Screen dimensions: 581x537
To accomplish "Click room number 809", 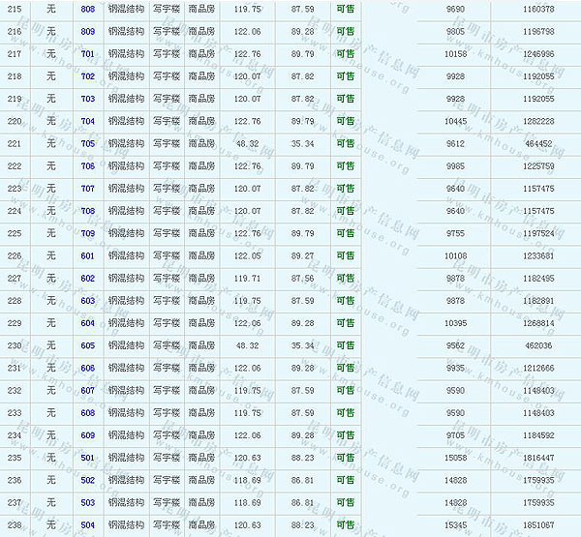I will (88, 31).
